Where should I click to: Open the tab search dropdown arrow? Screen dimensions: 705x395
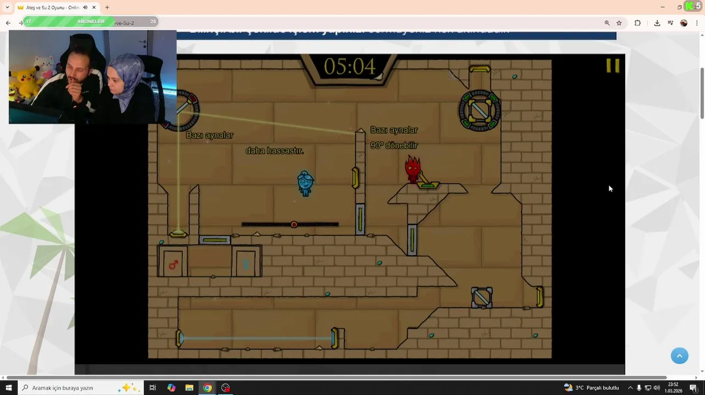point(7,7)
